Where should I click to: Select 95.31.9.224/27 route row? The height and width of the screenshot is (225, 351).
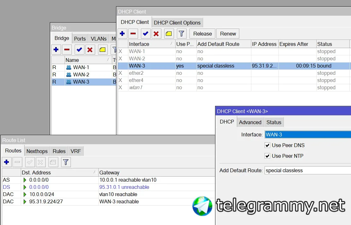click(x=108, y=201)
